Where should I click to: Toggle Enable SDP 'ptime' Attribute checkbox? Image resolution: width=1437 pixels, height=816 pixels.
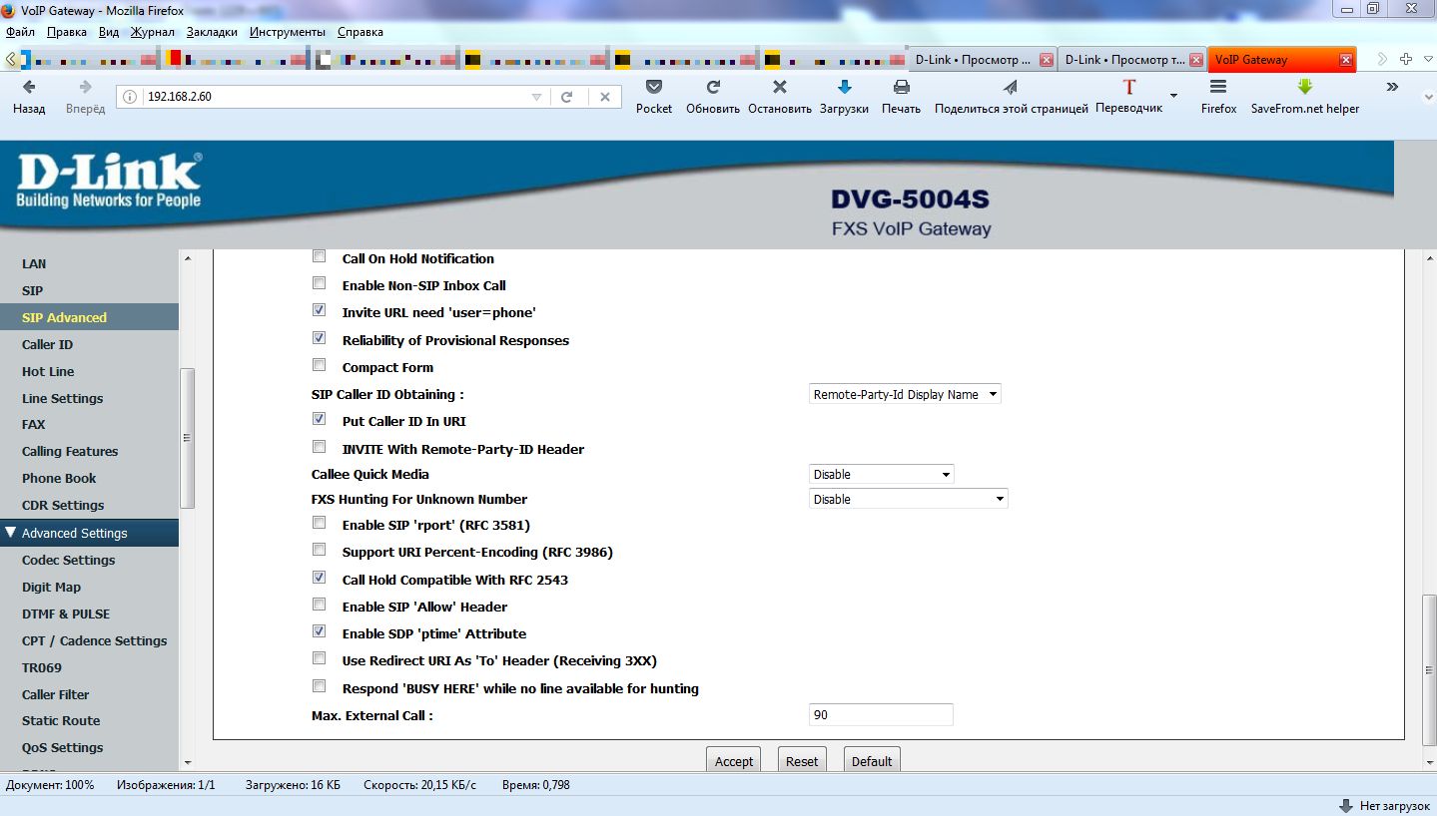(320, 631)
